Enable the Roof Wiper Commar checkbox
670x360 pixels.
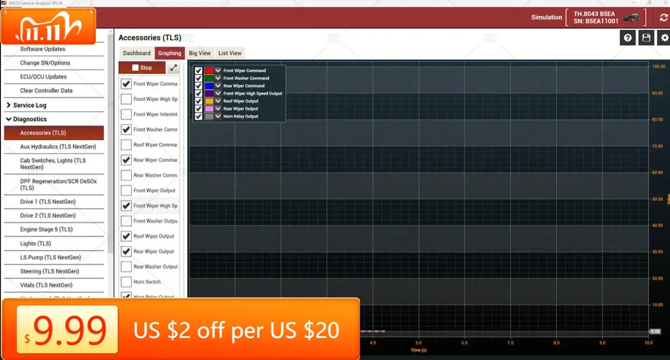point(126,145)
